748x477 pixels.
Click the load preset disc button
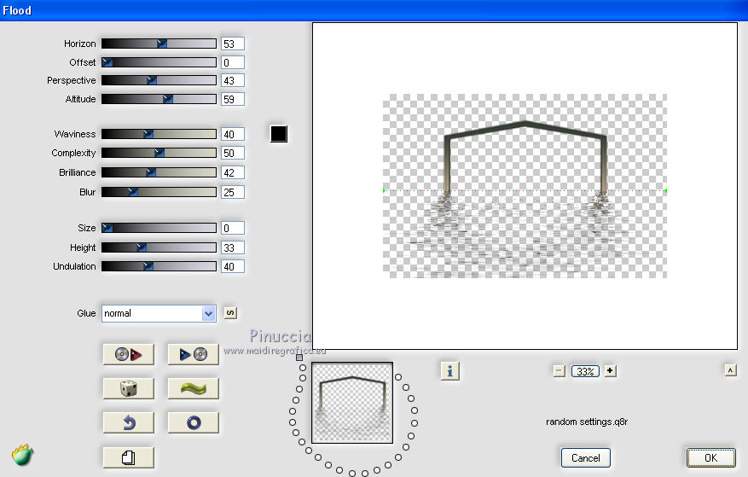tap(128, 354)
